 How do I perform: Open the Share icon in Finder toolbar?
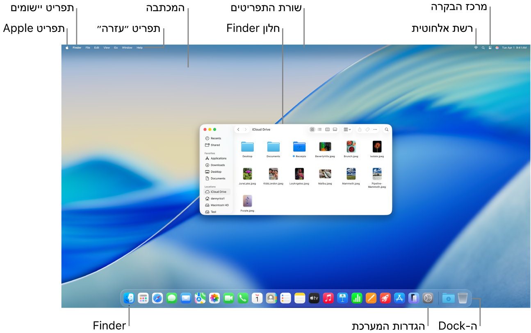pos(360,129)
